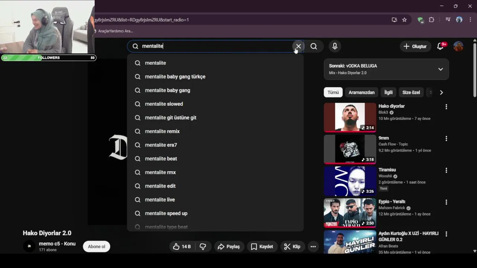This screenshot has height=268, width=477.
Task: Open options menu for Hako diyorlar video
Action: click(446, 107)
